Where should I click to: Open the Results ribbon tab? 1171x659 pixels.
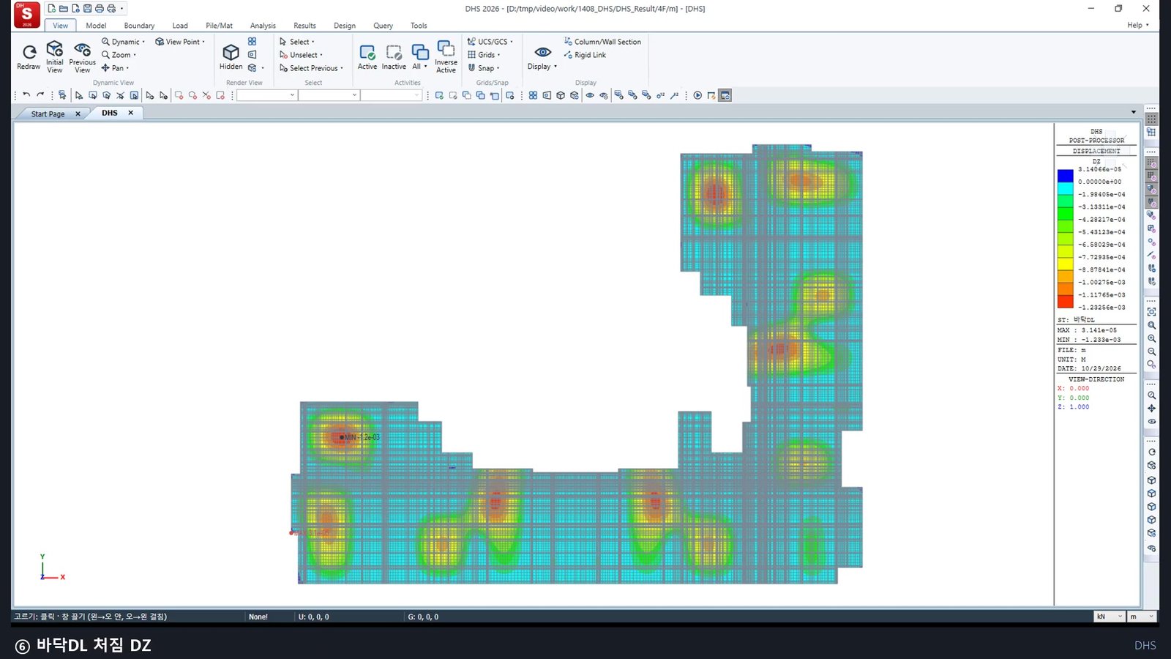tap(304, 26)
